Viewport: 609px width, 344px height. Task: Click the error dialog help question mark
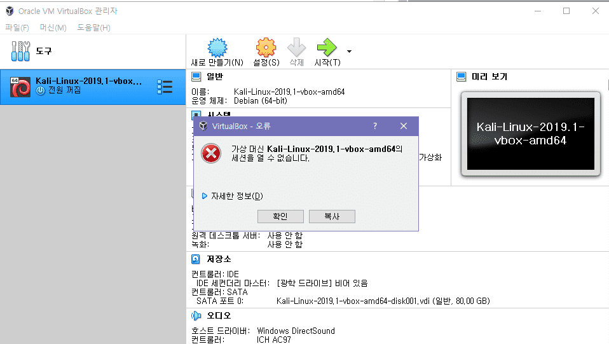coord(375,126)
